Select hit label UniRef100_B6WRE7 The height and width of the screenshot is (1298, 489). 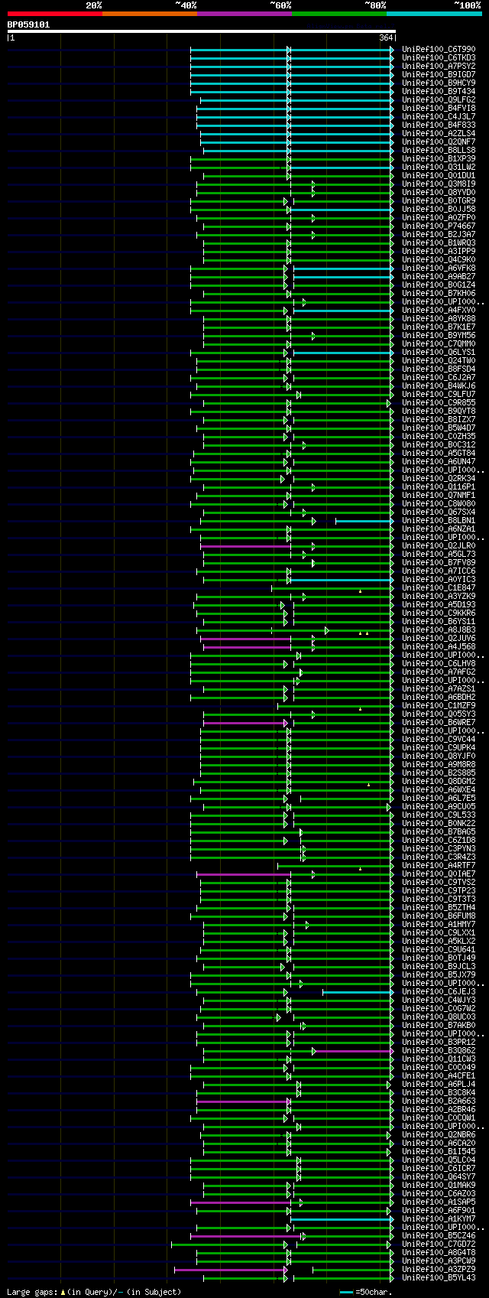click(x=439, y=722)
